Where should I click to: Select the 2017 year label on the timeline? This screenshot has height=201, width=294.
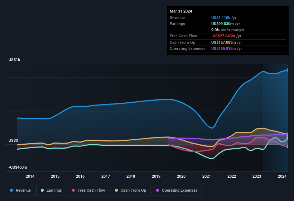pyautogui.click(x=106, y=176)
